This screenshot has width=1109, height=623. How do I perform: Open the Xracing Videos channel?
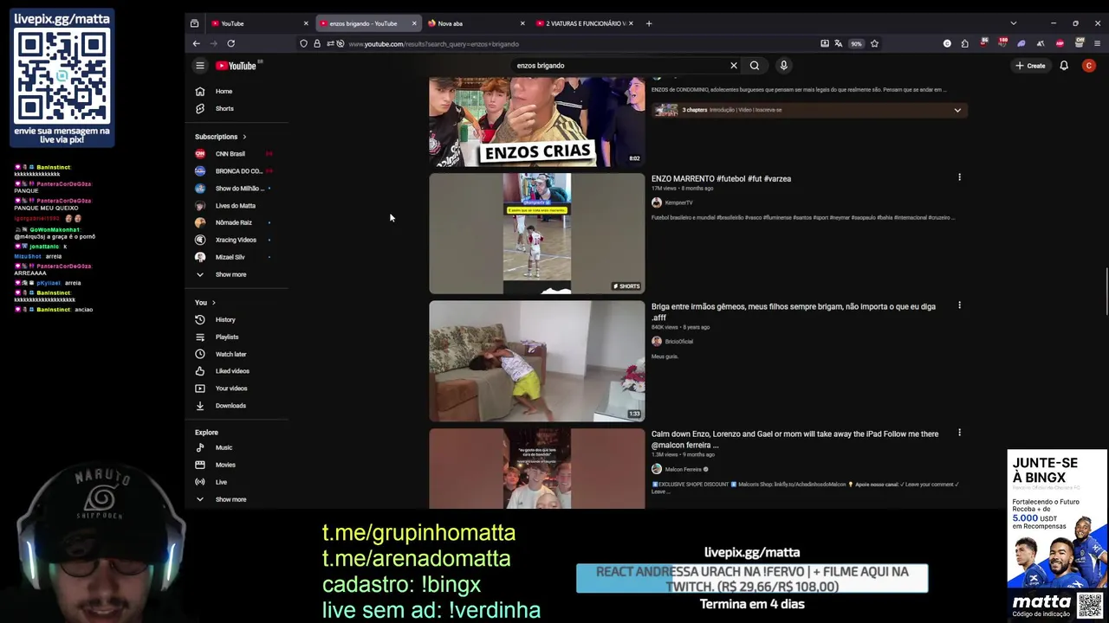(x=236, y=240)
